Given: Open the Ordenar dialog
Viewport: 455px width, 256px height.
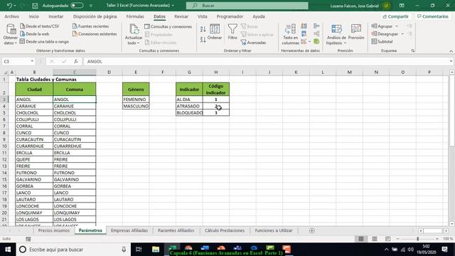Looking at the screenshot, I should coord(215,32).
